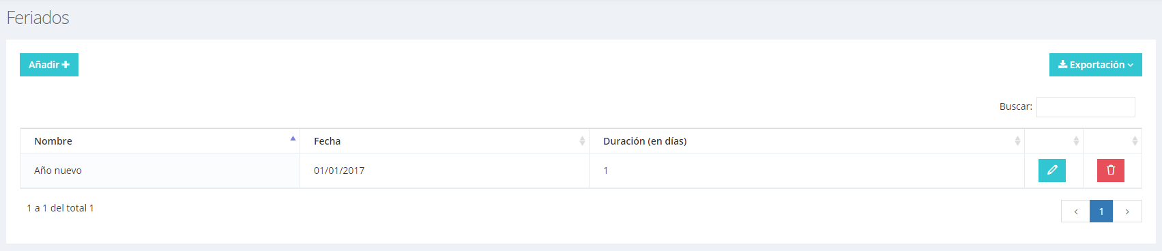The image size is (1162, 251).
Task: Click the '1 a 1 del total 1' info text
Action: point(60,208)
